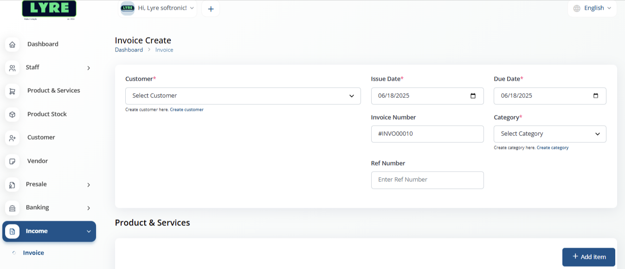
Task: Expand the Staff submenu chevron
Action: point(89,68)
